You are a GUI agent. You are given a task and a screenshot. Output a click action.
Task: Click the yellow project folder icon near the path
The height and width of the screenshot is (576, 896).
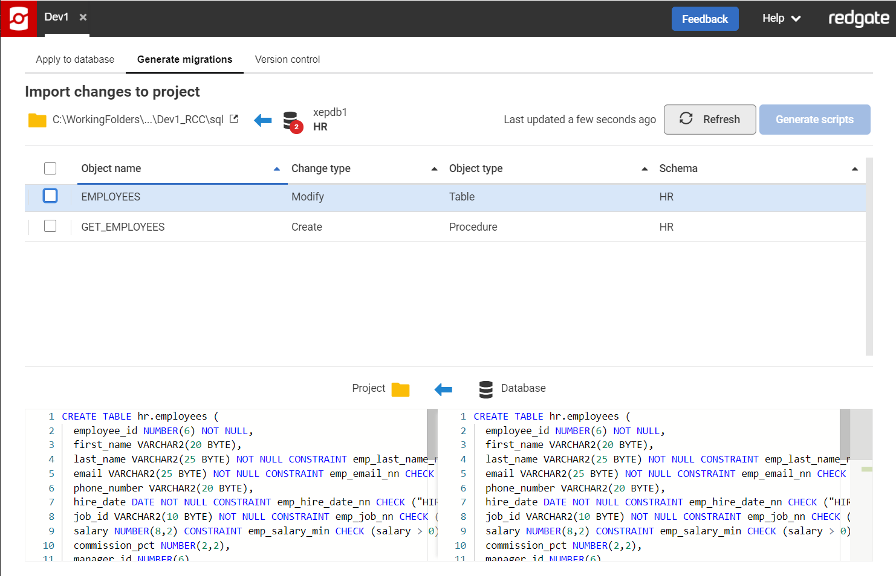[x=37, y=120]
